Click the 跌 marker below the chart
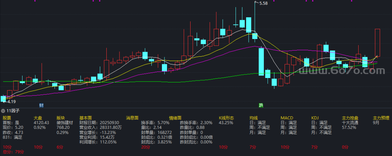This screenshot has width=392, height=156. (261, 105)
